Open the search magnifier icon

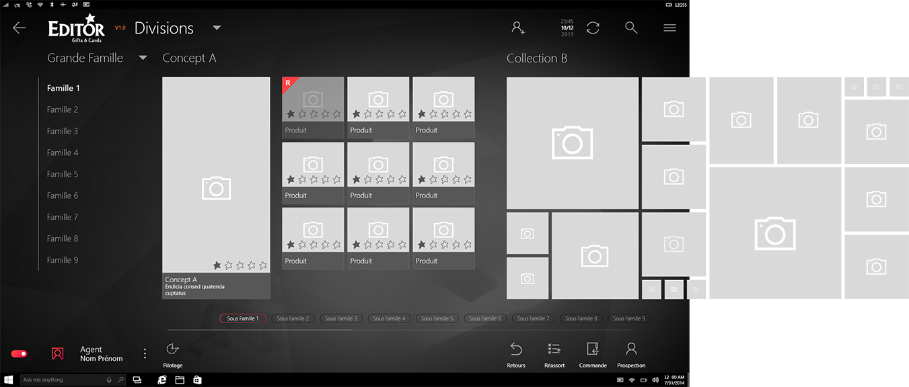631,28
